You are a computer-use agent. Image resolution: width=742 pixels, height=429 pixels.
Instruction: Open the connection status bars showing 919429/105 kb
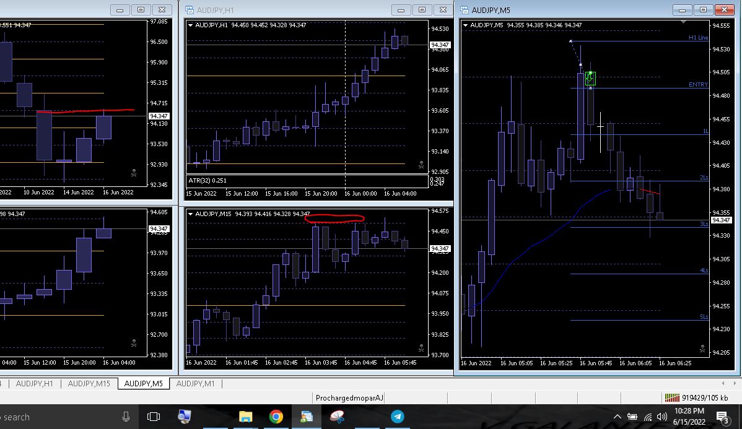696,398
